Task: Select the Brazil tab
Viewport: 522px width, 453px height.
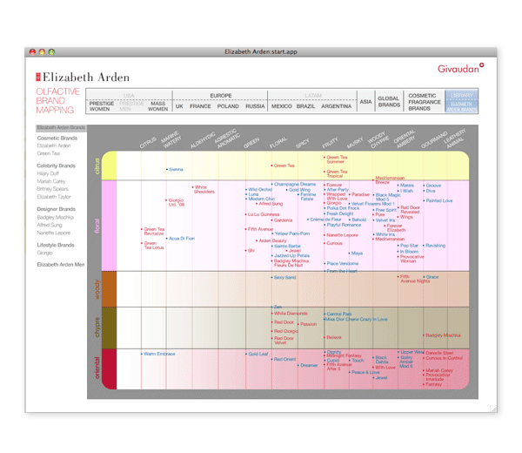Action: (x=305, y=106)
